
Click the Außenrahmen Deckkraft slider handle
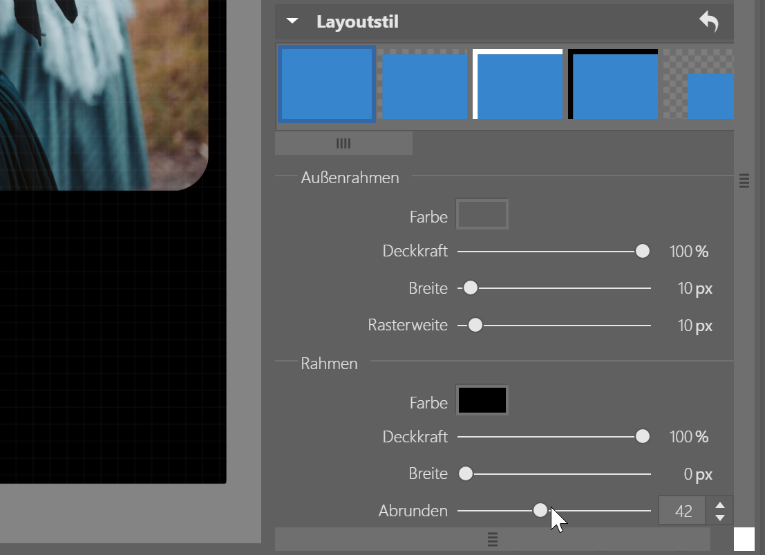[x=643, y=251]
